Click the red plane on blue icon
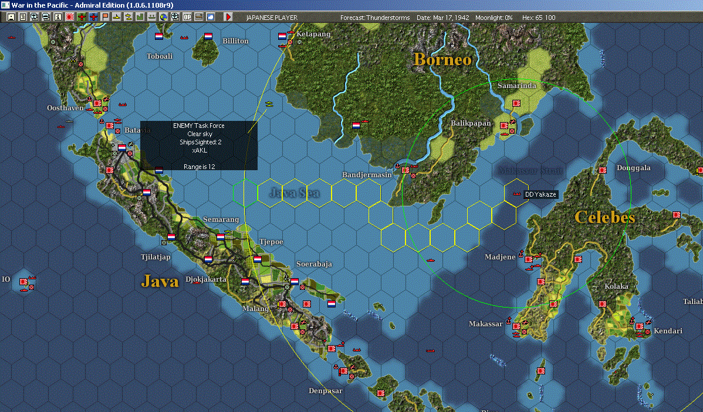The height and width of the screenshot is (412, 703). 93,17
